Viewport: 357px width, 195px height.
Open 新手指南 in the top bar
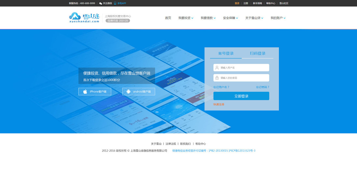pyautogui.click(x=257, y=3)
